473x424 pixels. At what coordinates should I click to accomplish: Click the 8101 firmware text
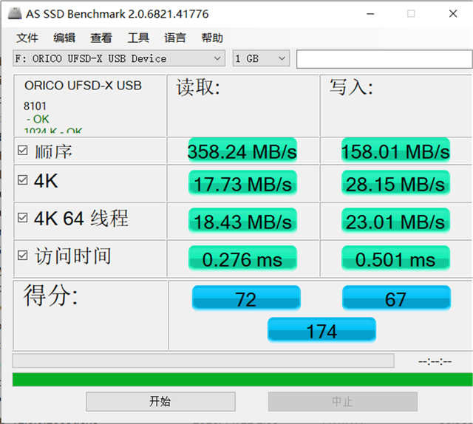[35, 106]
